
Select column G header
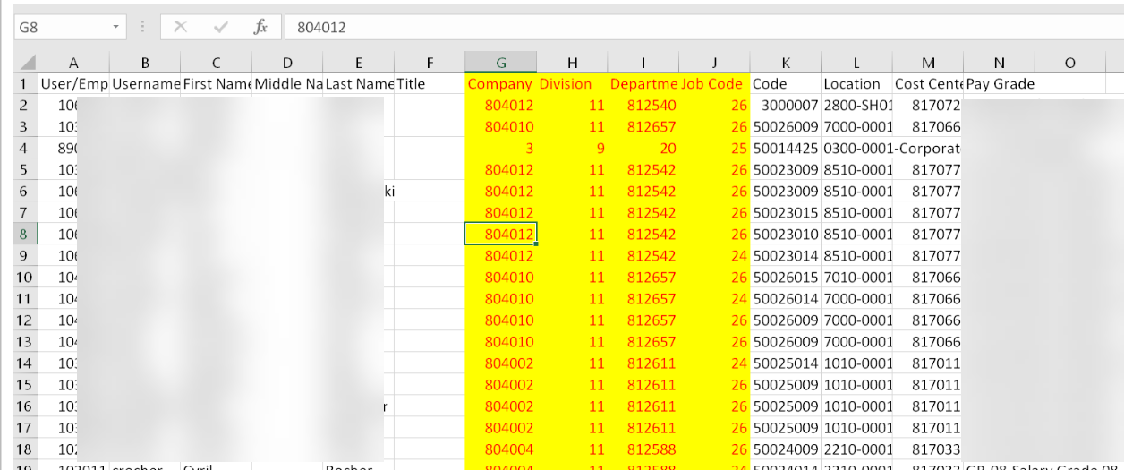pyautogui.click(x=501, y=63)
